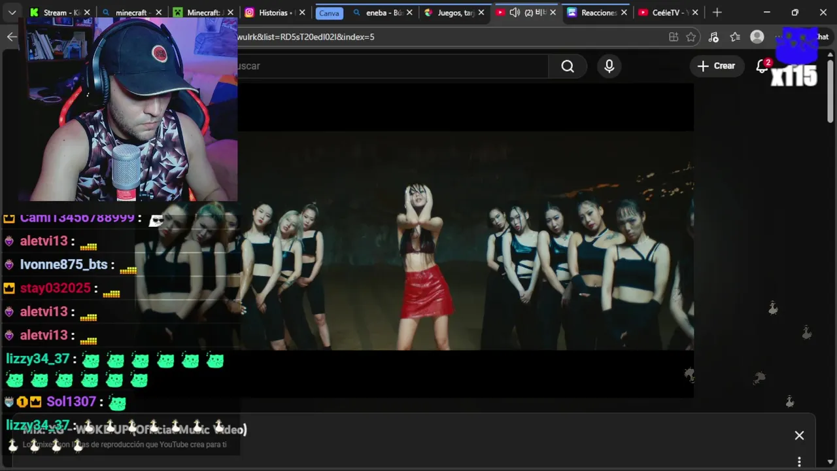Click chat username Cami13456788999
This screenshot has height=471, width=837.
[77, 218]
